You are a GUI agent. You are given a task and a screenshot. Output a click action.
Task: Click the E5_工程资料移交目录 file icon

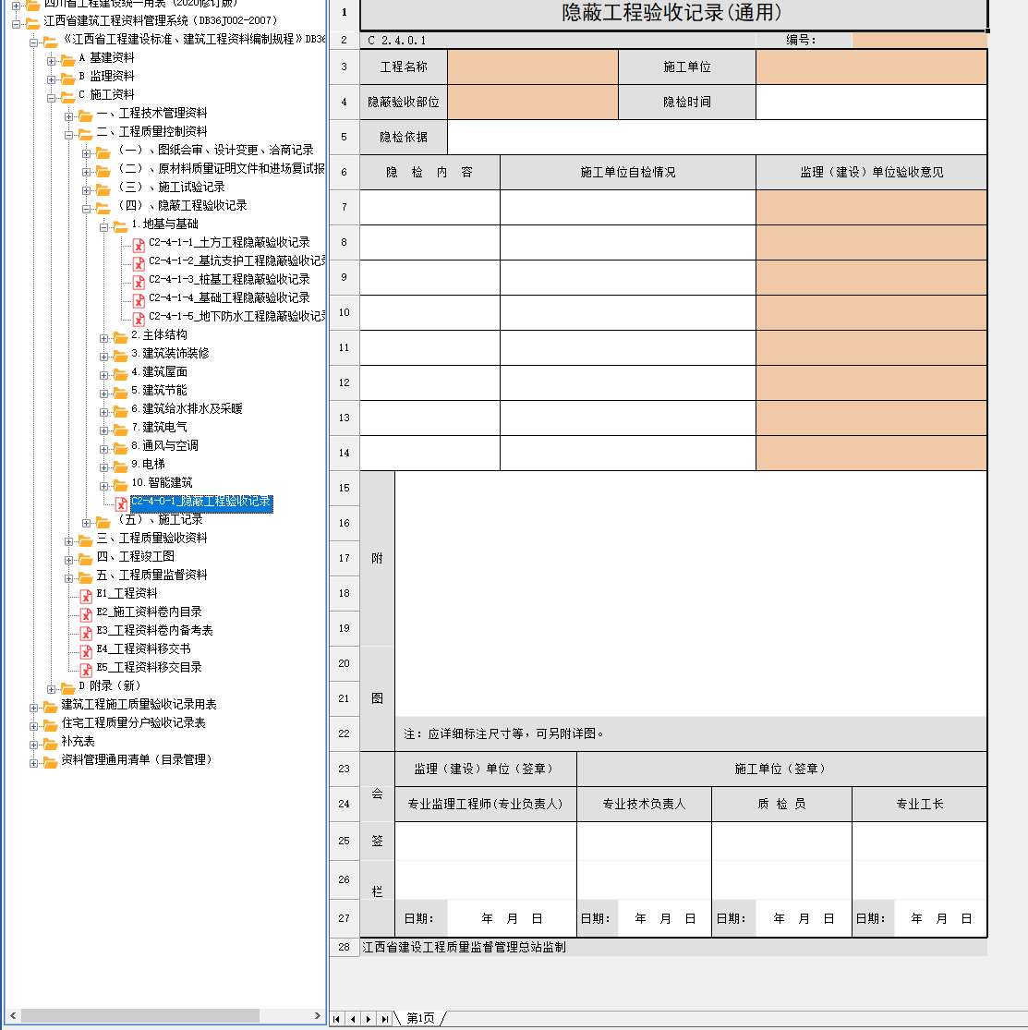click(86, 670)
